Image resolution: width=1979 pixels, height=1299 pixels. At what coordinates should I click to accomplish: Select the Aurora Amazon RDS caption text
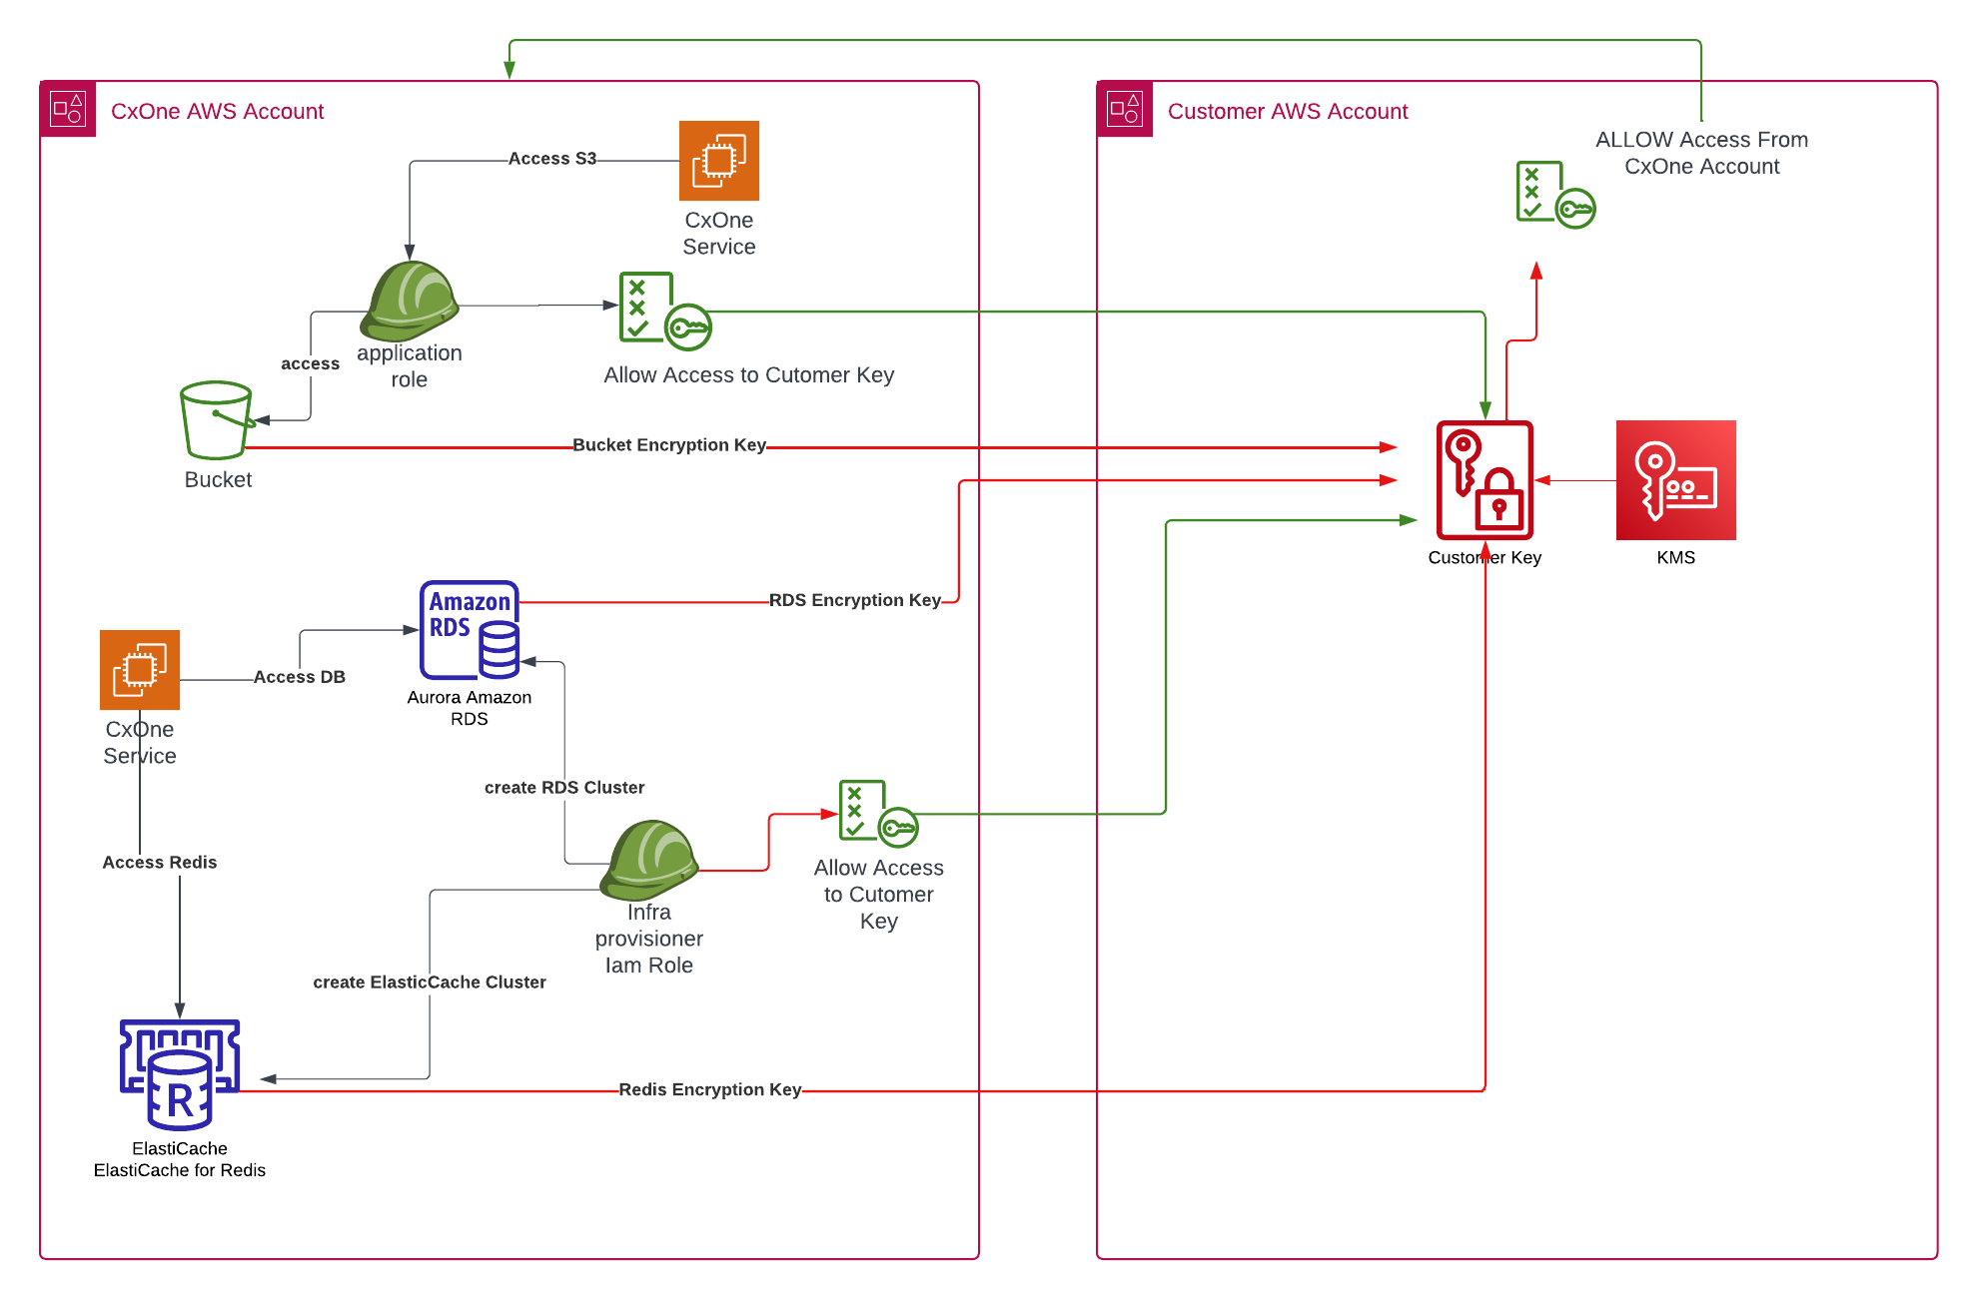[469, 707]
